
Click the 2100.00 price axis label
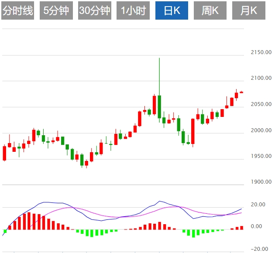(x=261, y=79)
